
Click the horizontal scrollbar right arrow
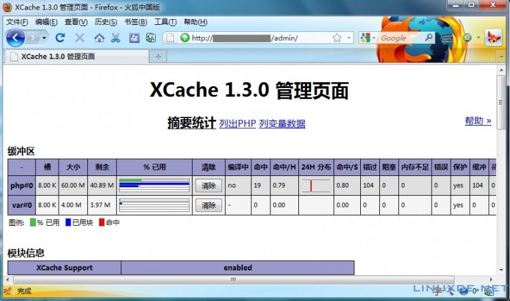[x=491, y=279]
